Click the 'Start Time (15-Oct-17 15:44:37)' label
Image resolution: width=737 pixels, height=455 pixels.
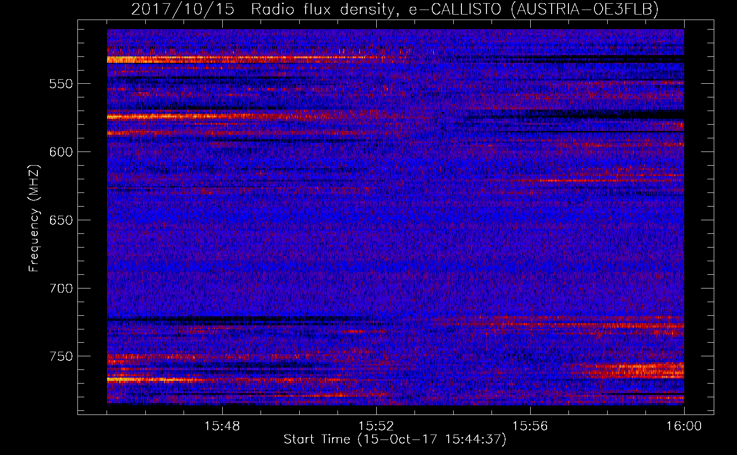tap(395, 440)
